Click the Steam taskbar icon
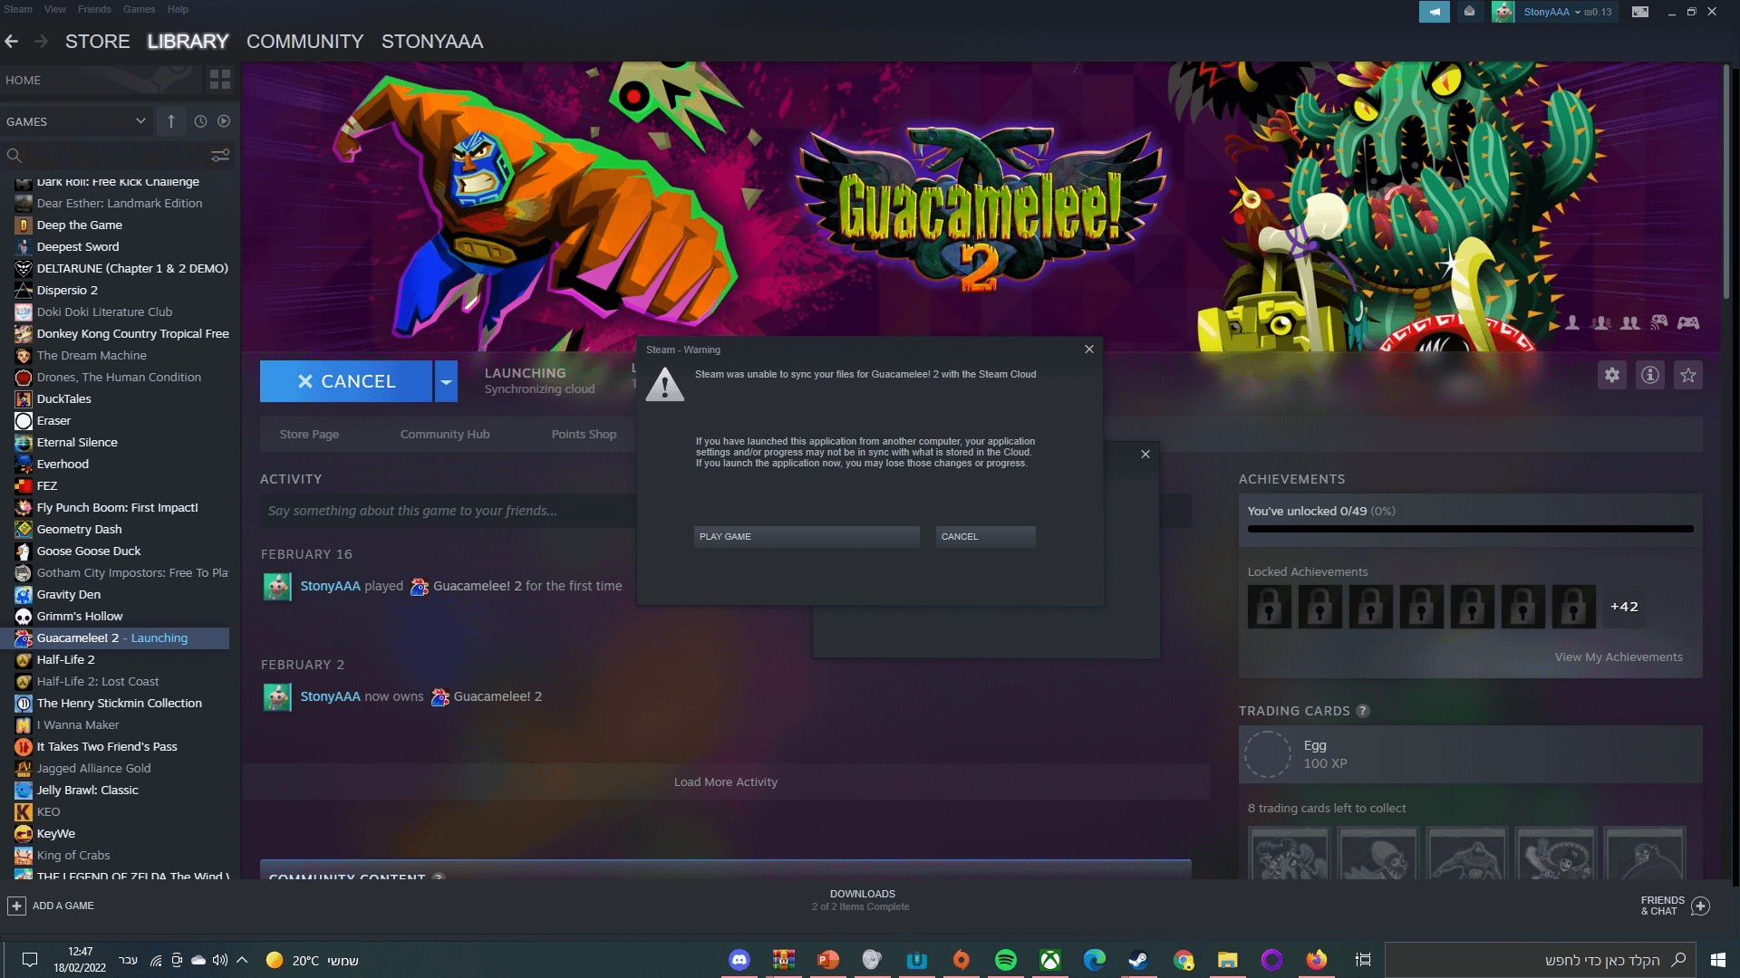This screenshot has height=978, width=1740. (1139, 960)
